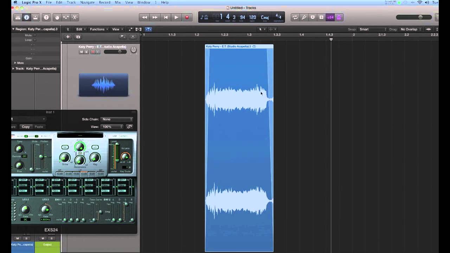This screenshot has width=450, height=253.
Task: Change the Drag mode from No Overlap
Action: (410, 29)
